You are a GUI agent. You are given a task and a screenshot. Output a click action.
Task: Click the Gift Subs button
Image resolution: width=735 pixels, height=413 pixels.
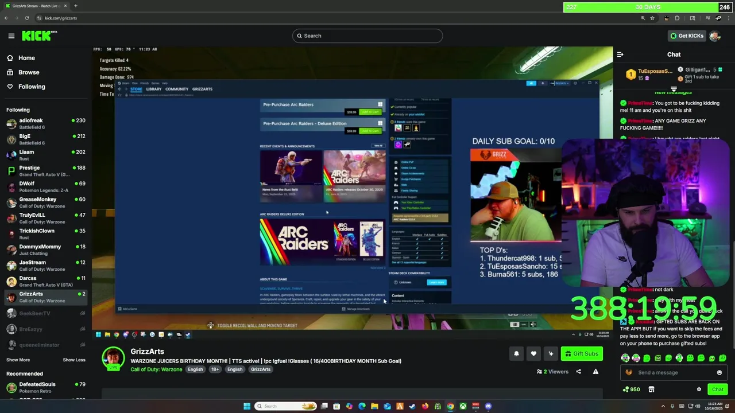(582, 353)
